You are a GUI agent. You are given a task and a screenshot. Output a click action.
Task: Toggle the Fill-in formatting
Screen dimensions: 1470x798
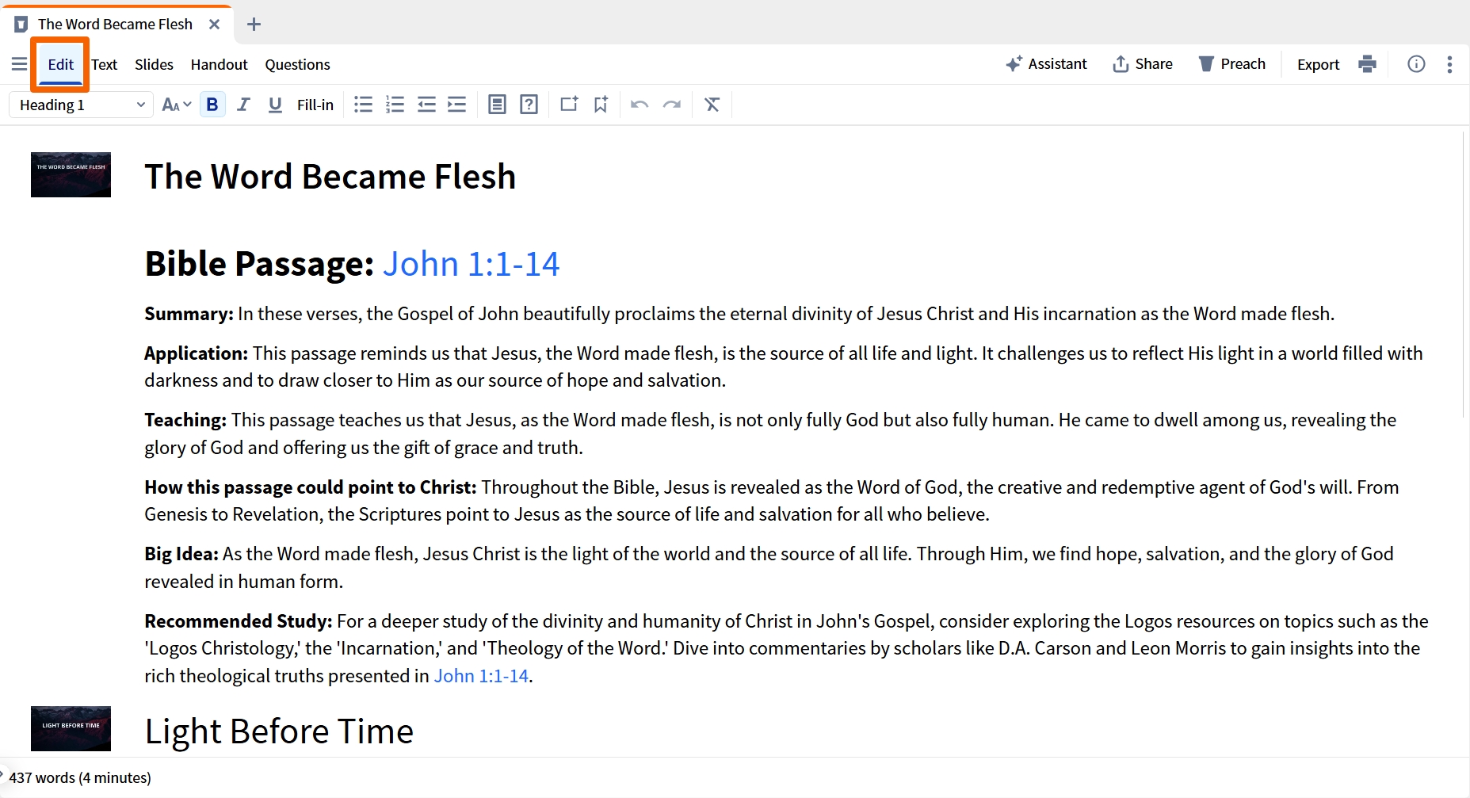(x=315, y=105)
